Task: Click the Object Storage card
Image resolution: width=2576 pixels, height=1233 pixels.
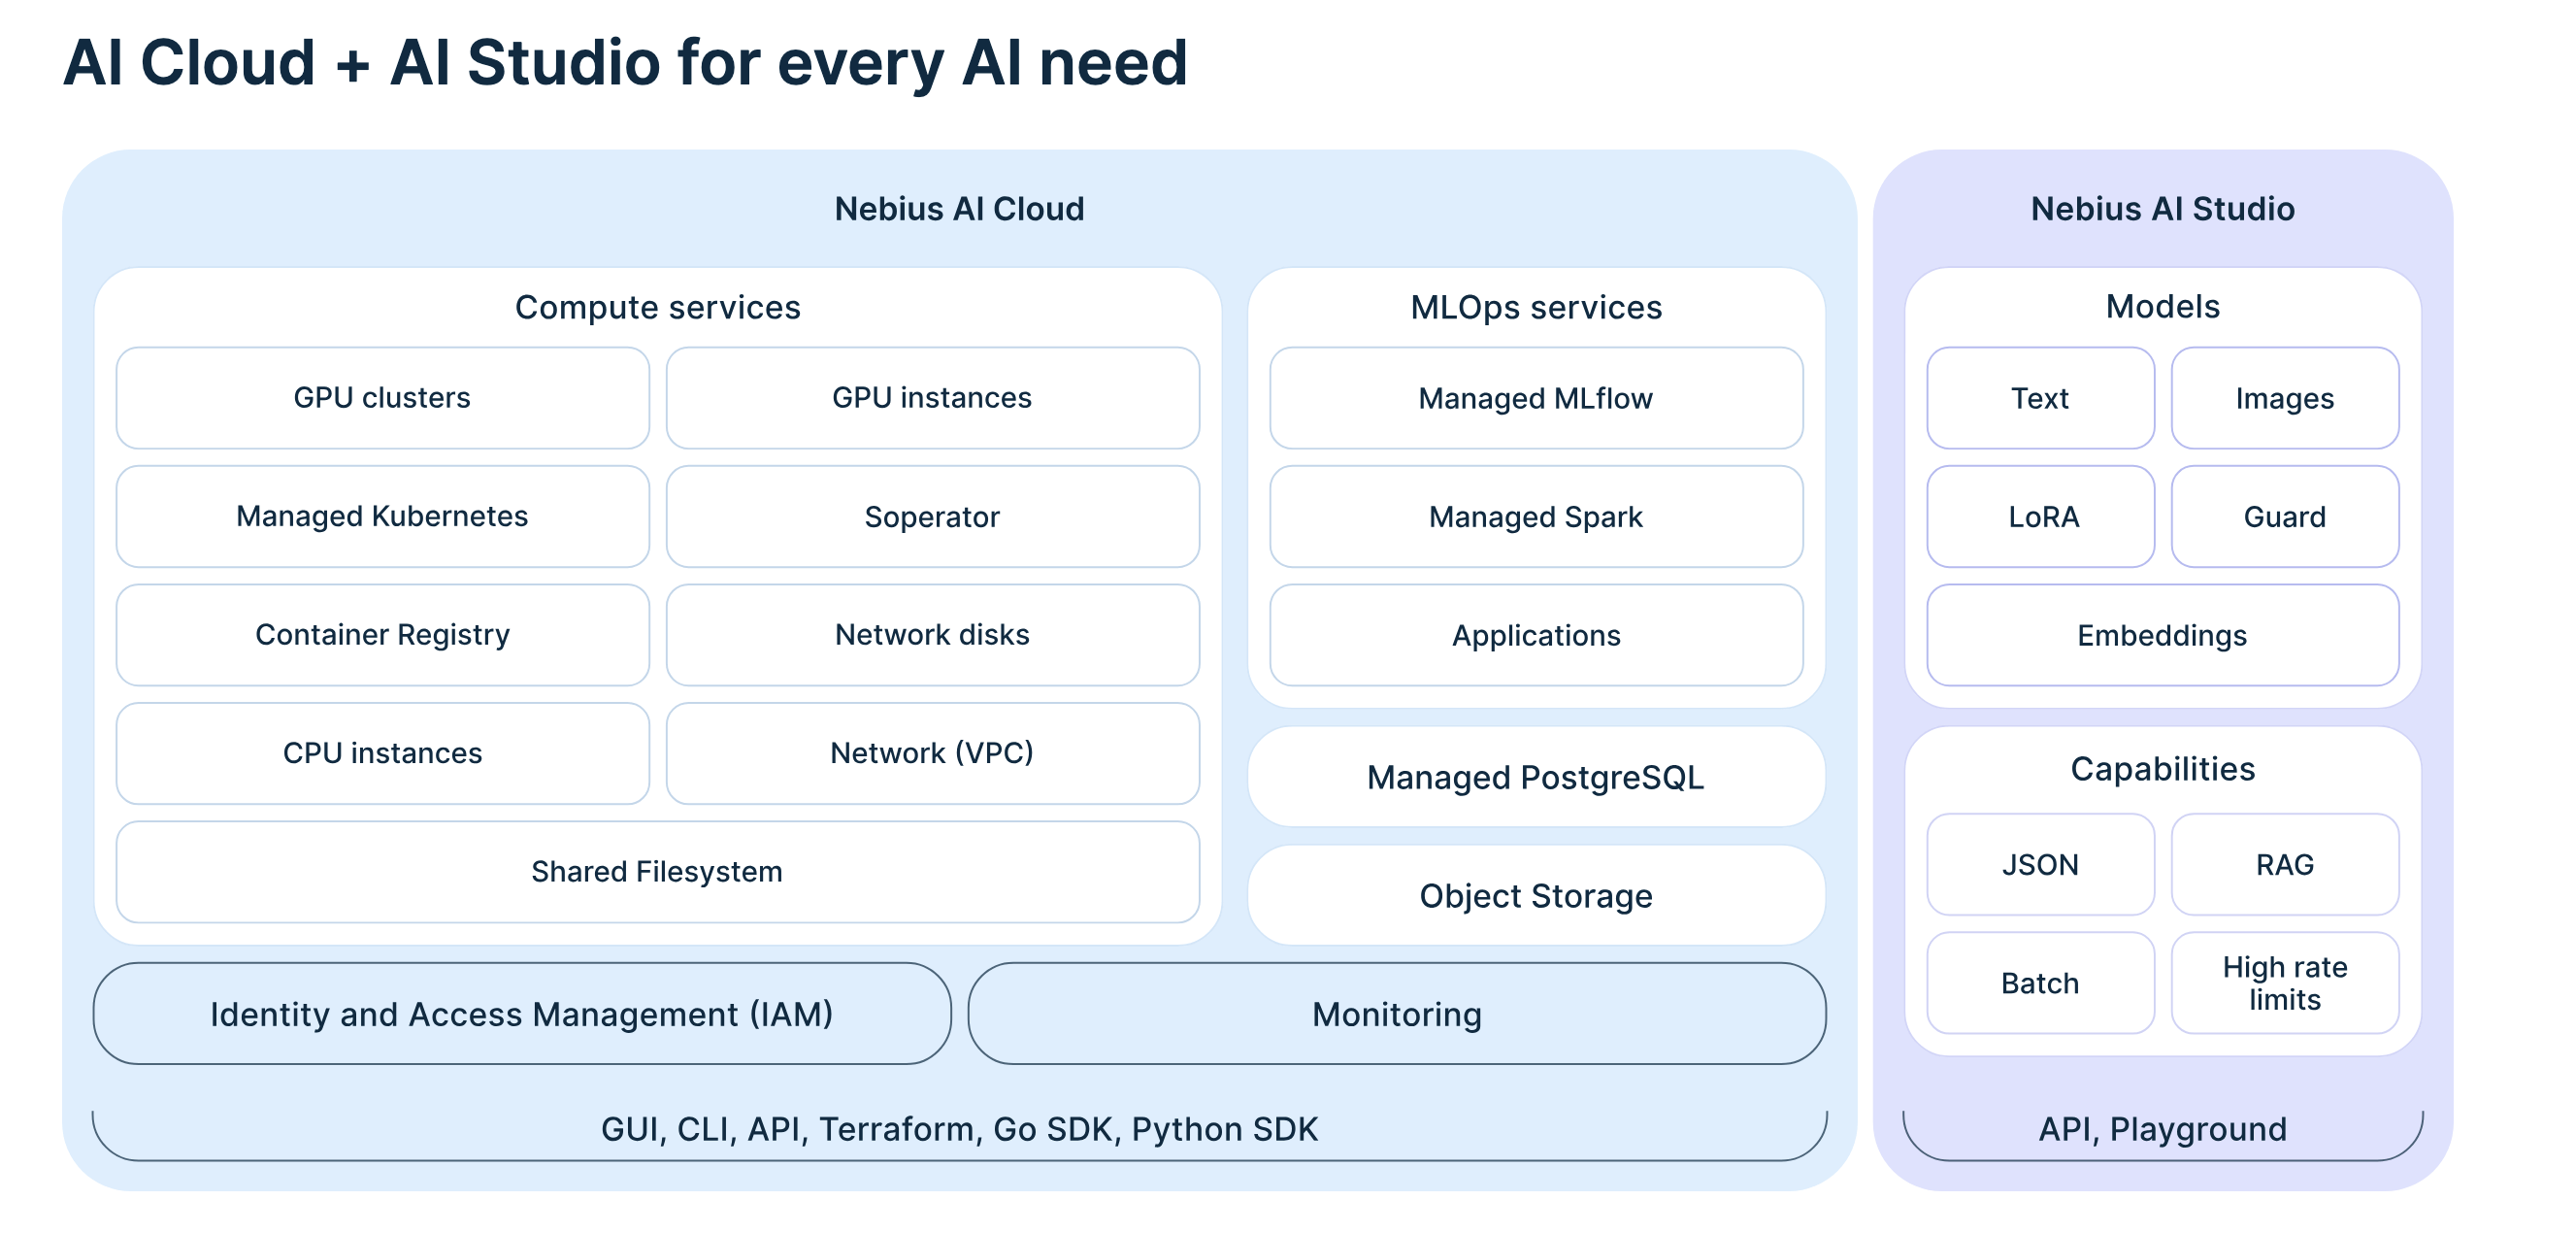Action: click(1535, 895)
